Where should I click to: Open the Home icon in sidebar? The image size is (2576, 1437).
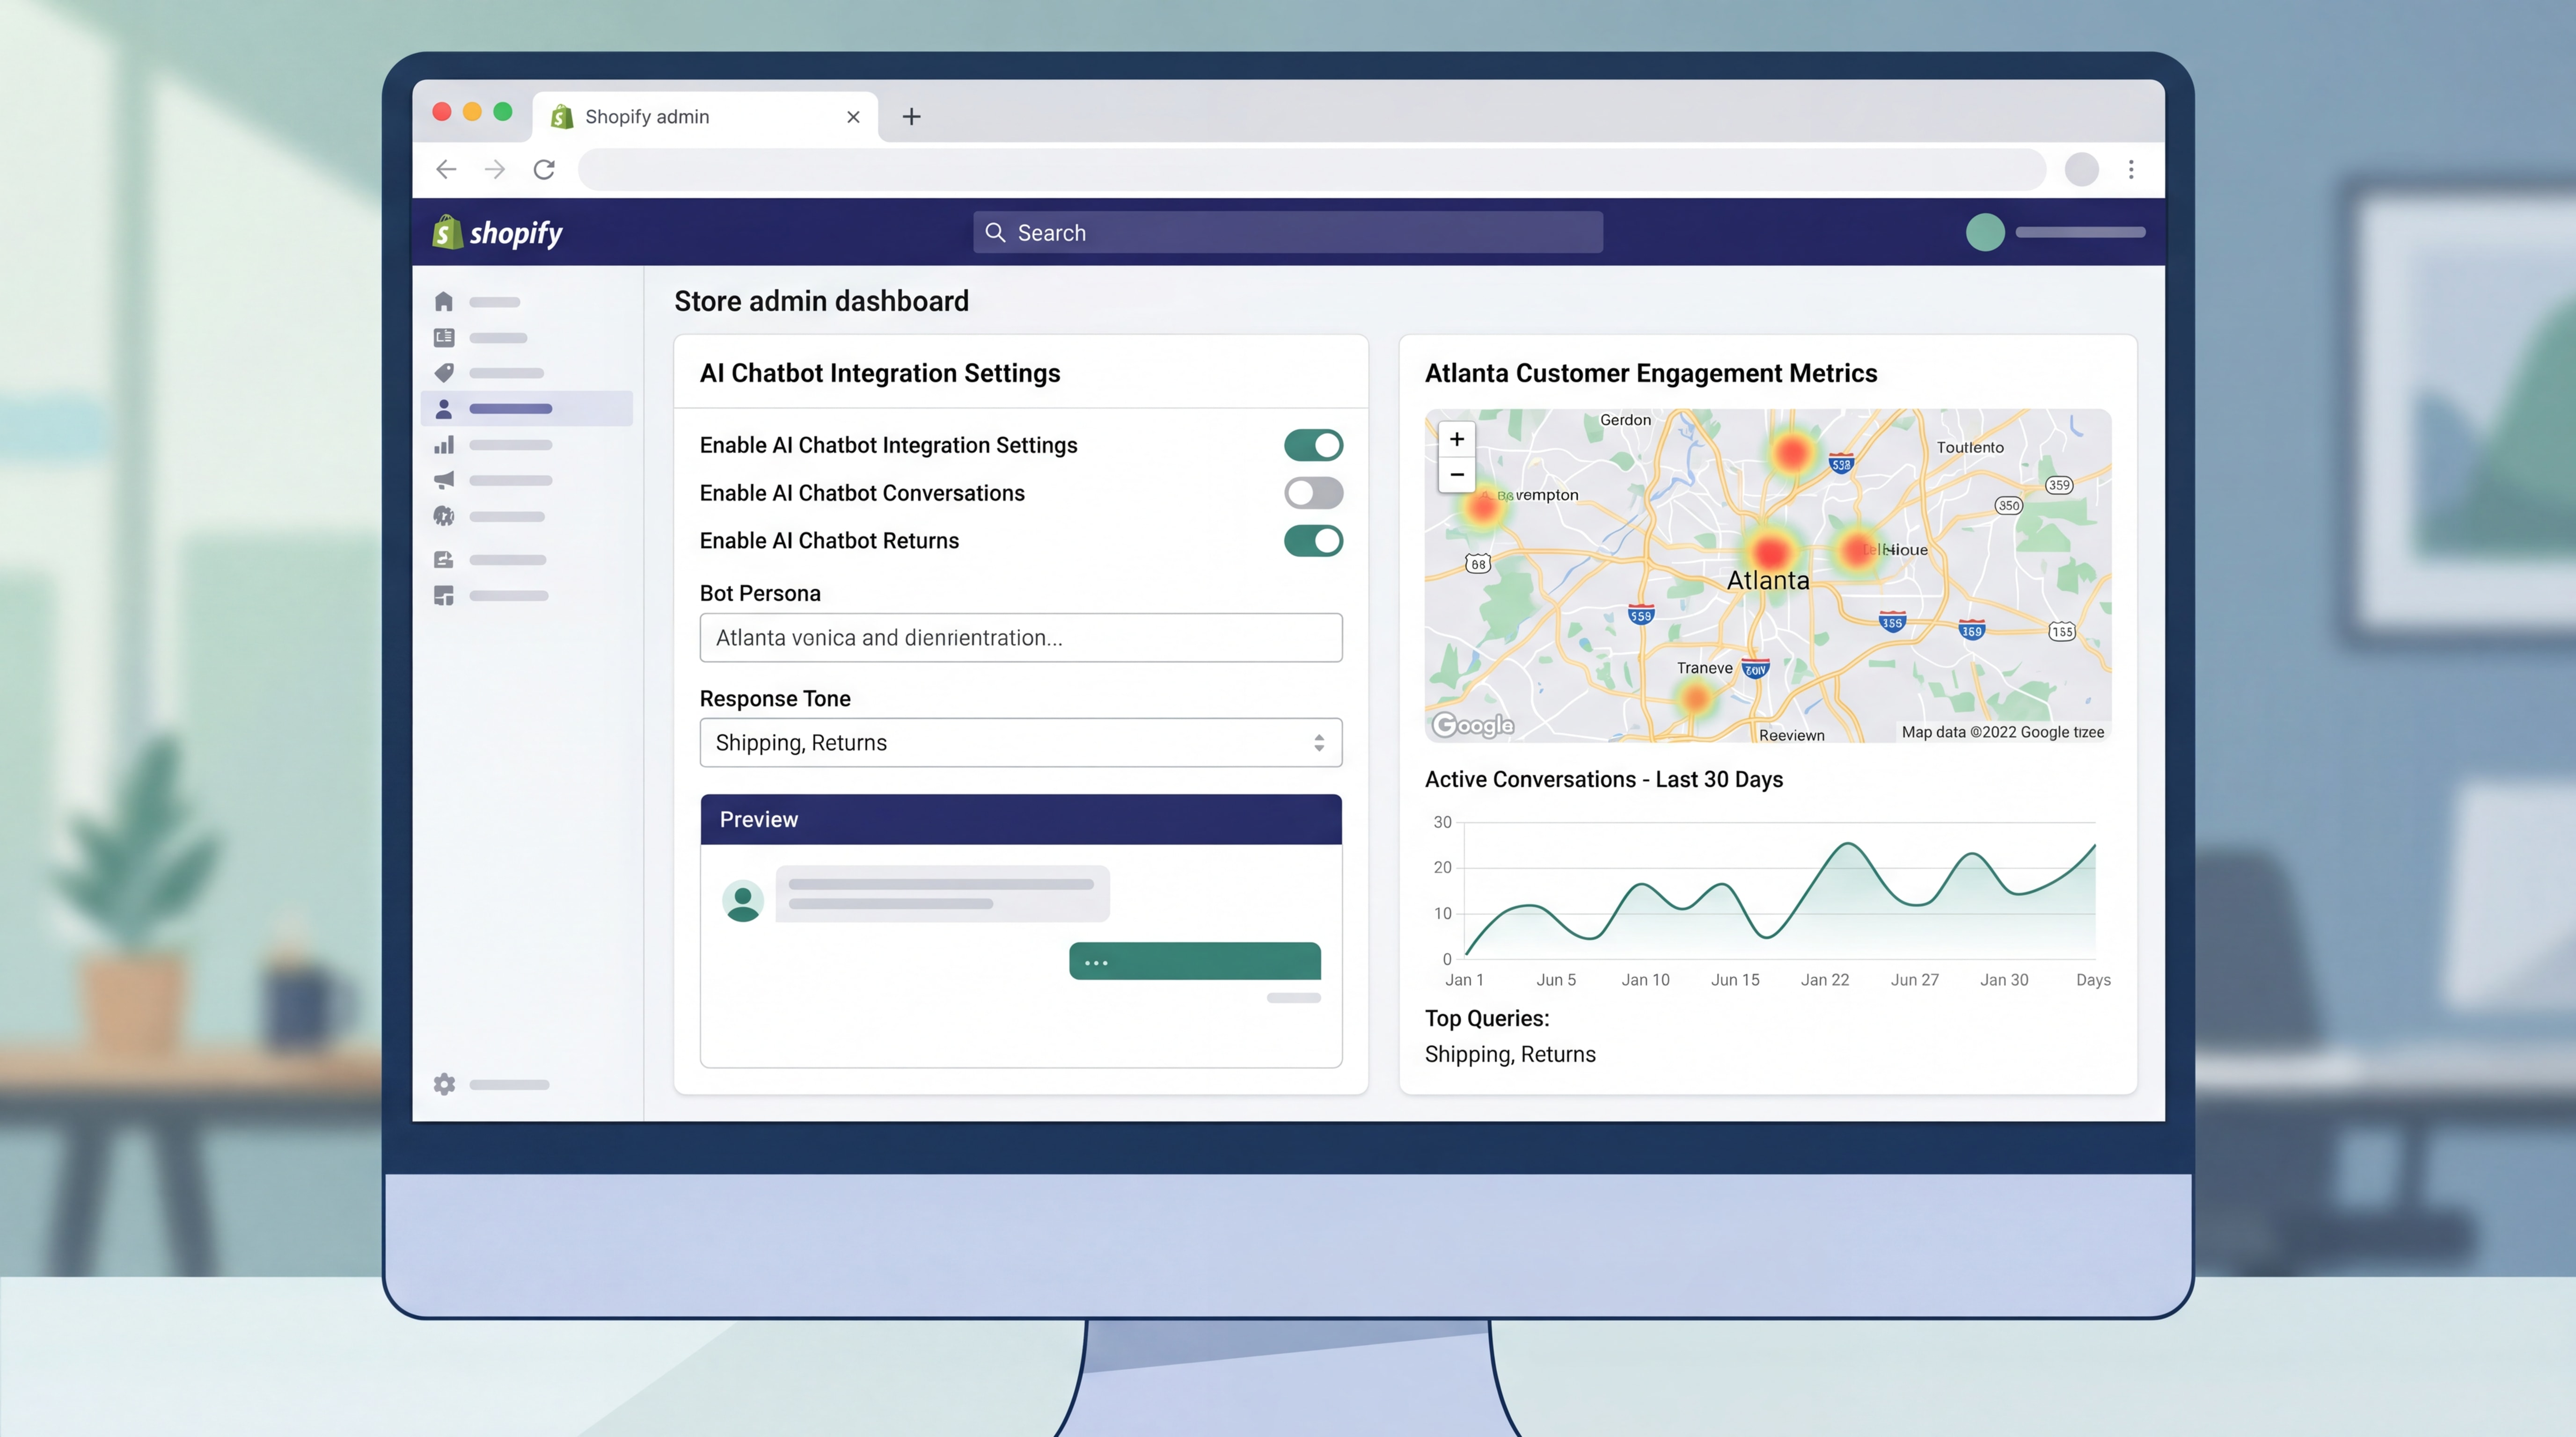(x=444, y=302)
